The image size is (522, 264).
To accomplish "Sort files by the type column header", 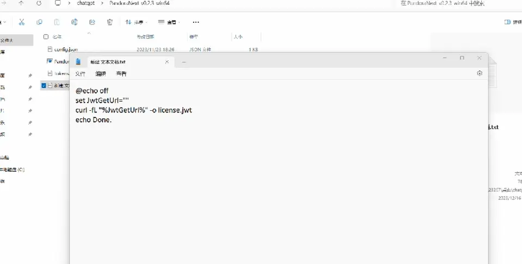I will click(x=194, y=37).
